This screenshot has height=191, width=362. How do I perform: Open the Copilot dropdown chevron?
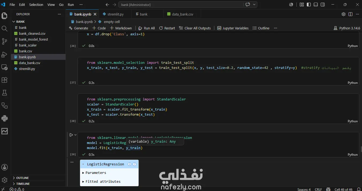(254, 5)
